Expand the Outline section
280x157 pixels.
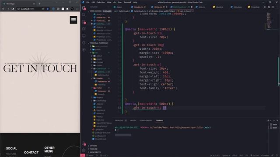point(93,146)
